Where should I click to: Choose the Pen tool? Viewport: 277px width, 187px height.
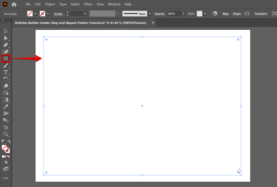6,45
